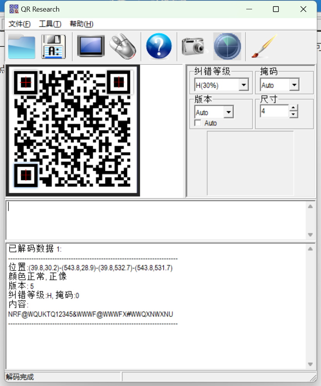Click the 尺寸 value field showing 4
Screen dimensions: 321x386
point(275,111)
